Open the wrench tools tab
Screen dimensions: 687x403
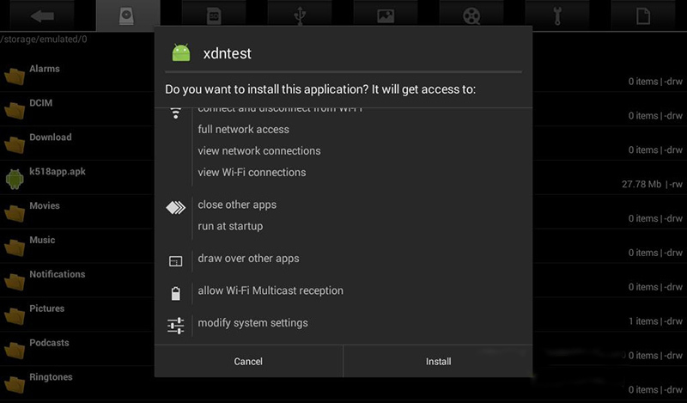557,15
